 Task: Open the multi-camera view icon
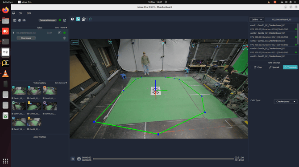(x=83, y=19)
